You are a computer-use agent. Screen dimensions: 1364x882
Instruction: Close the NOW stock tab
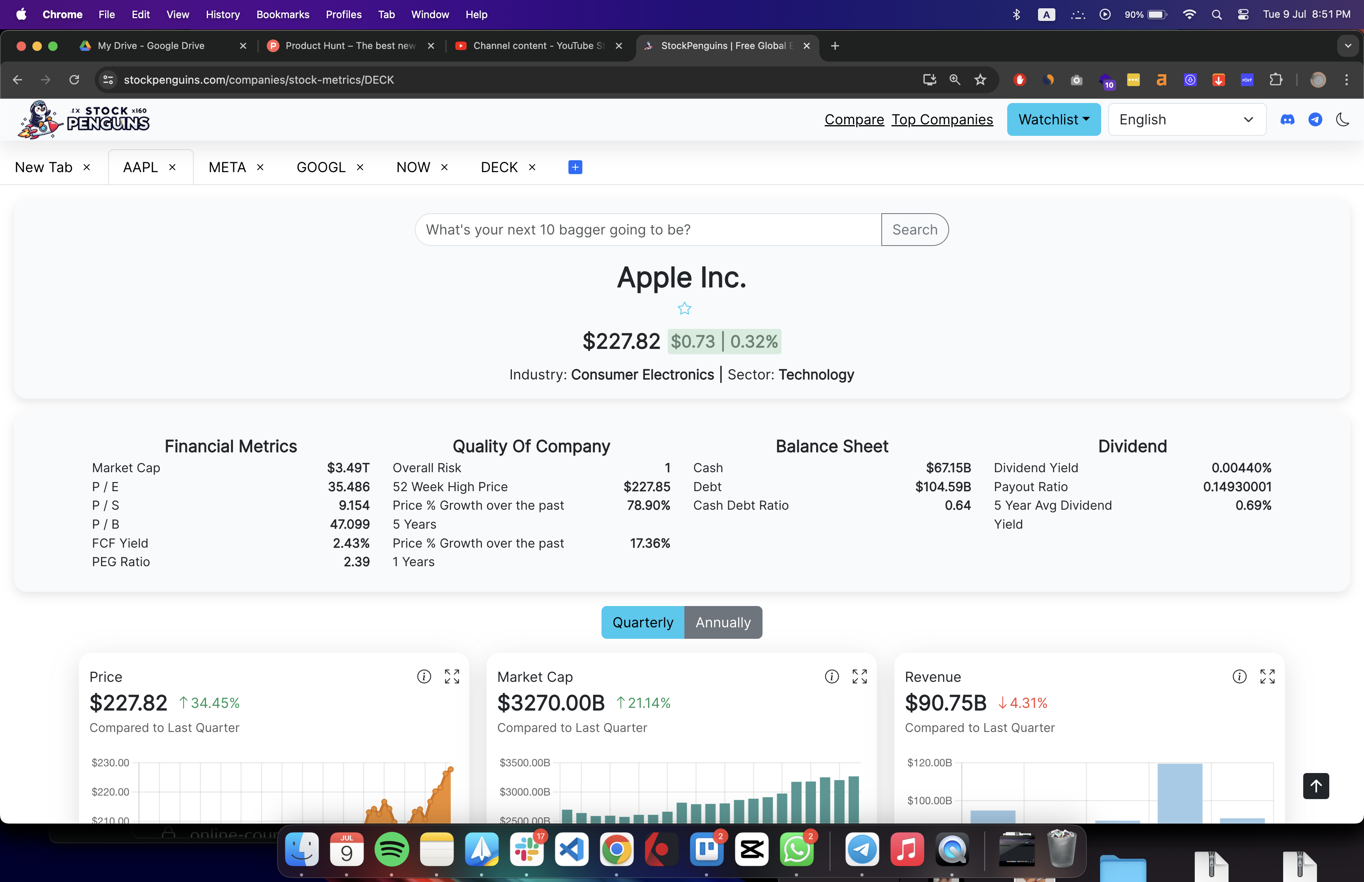click(x=445, y=167)
